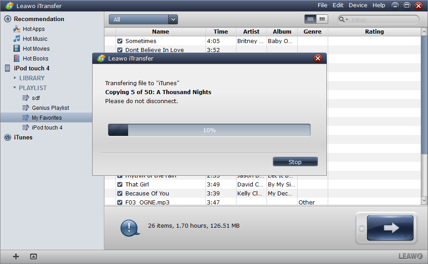The width and height of the screenshot is (428, 264).
Task: Sort by the Time column header
Action: pyautogui.click(x=221, y=31)
